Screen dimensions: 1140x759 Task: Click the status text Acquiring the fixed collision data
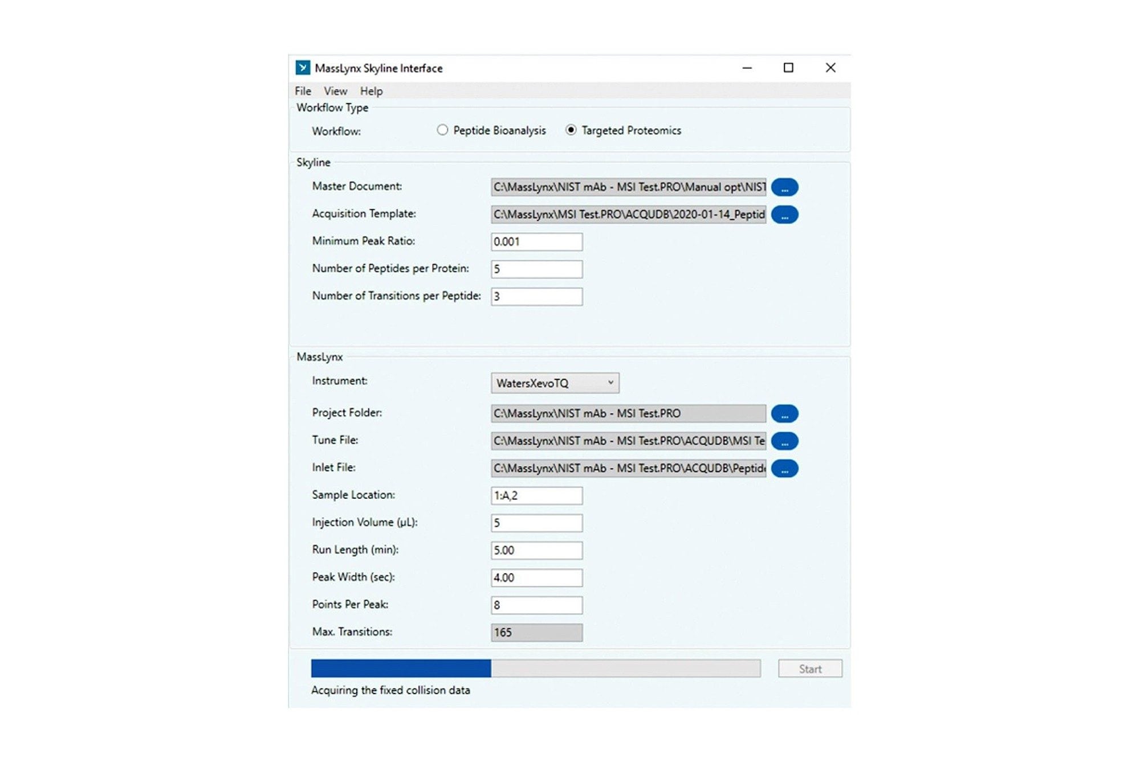[x=390, y=690]
